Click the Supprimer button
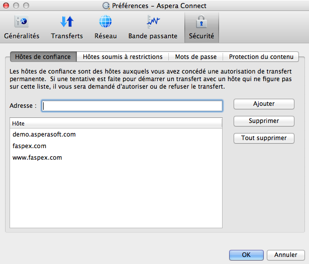 pyautogui.click(x=264, y=121)
